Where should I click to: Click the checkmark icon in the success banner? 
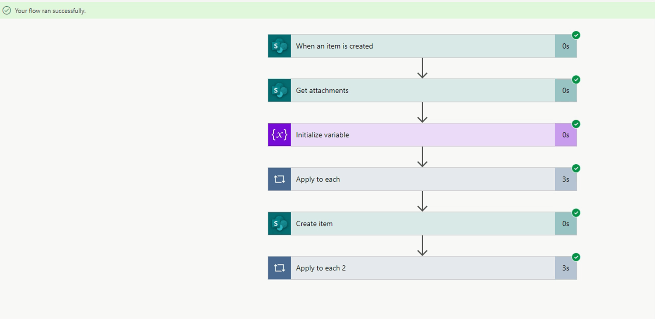point(7,11)
